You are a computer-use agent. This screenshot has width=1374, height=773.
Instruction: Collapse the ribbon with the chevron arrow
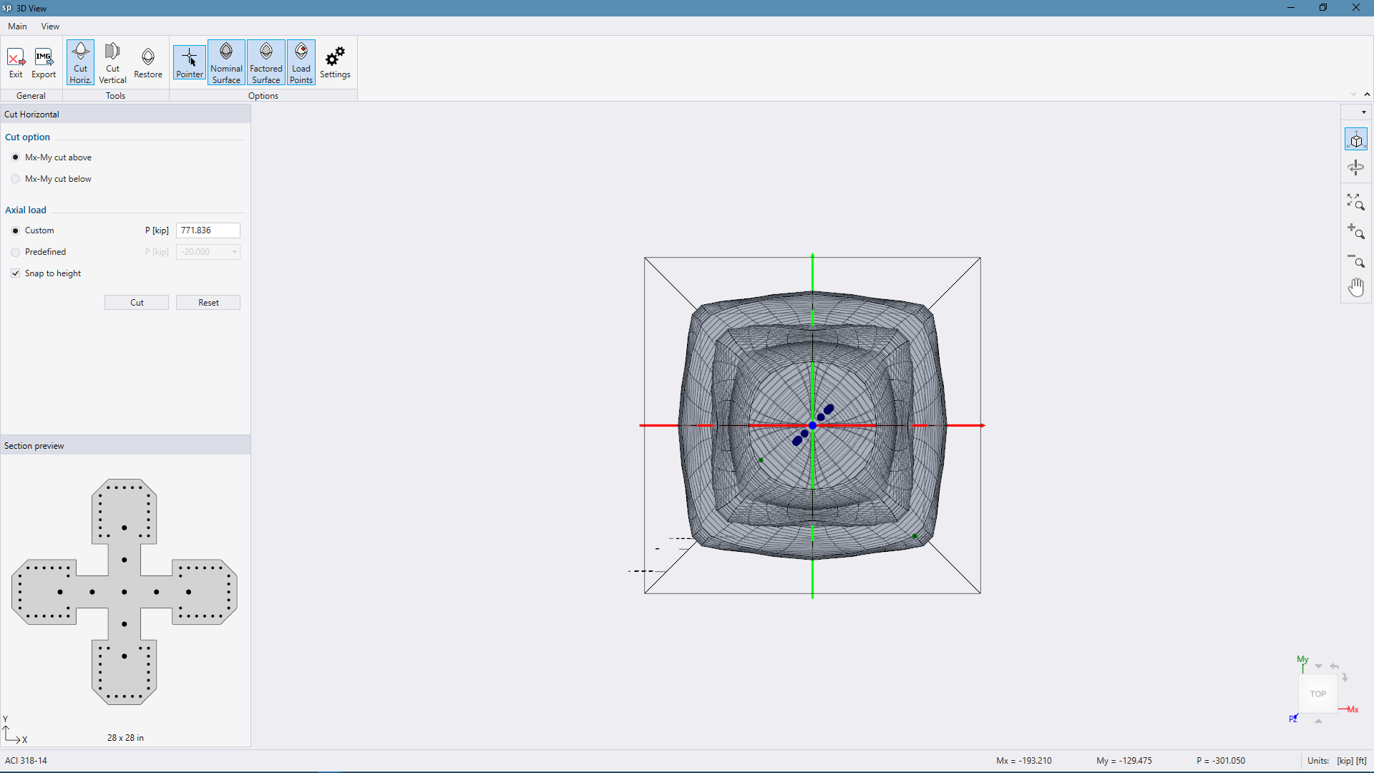click(x=1367, y=94)
